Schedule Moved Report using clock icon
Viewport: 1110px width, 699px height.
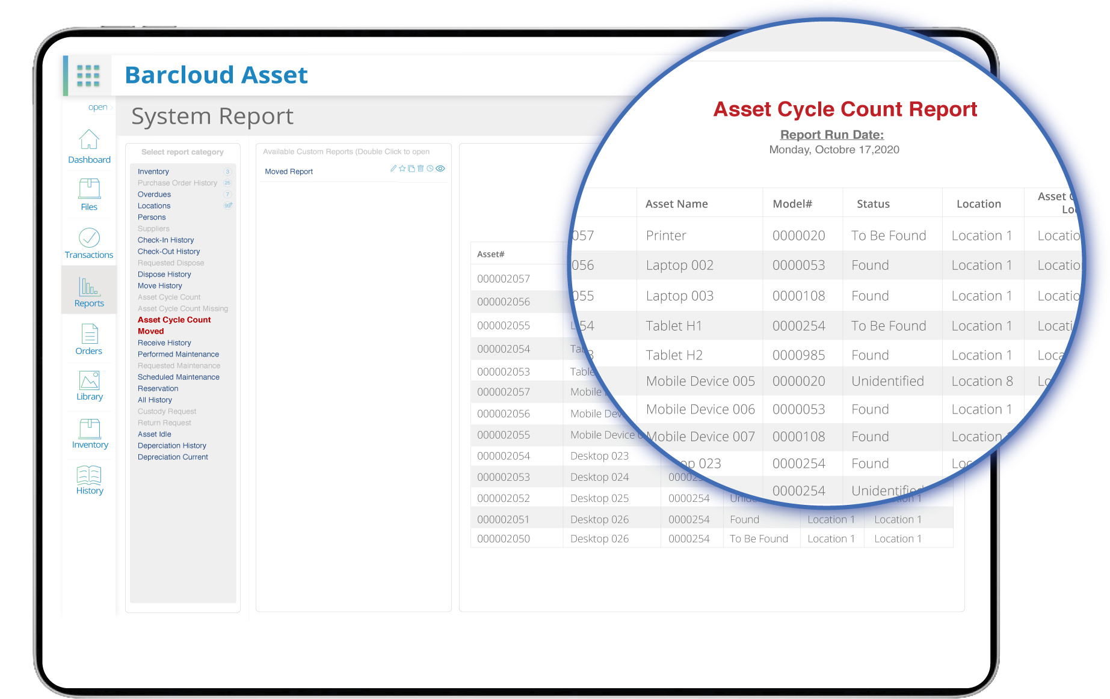[430, 169]
